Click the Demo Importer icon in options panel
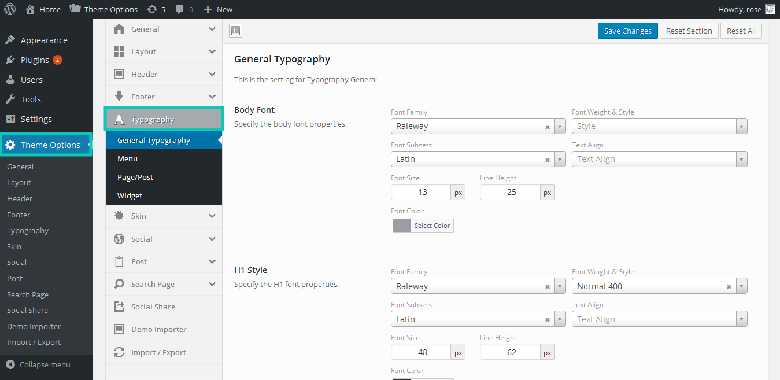The image size is (780, 380). [x=119, y=329]
